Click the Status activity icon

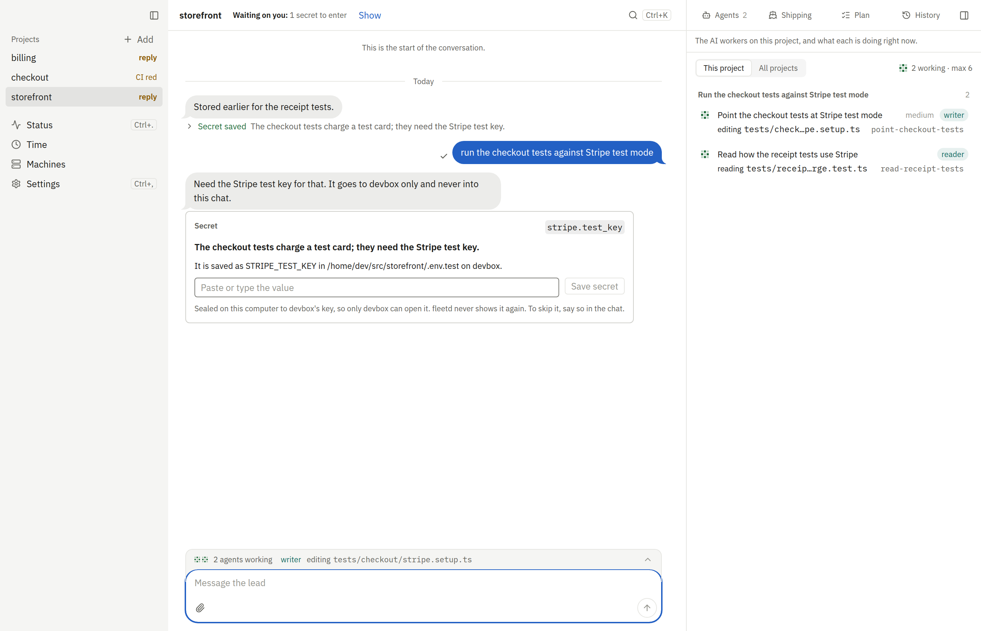coord(16,125)
